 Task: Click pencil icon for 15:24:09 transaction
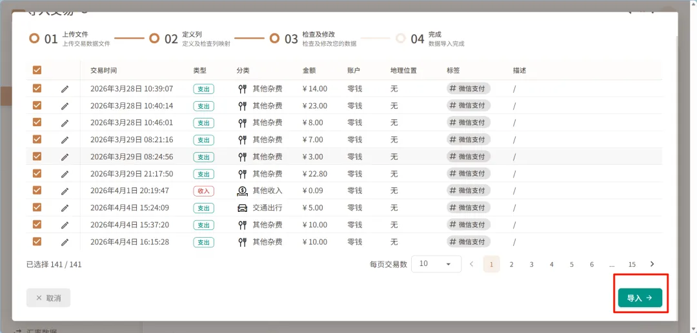65,208
